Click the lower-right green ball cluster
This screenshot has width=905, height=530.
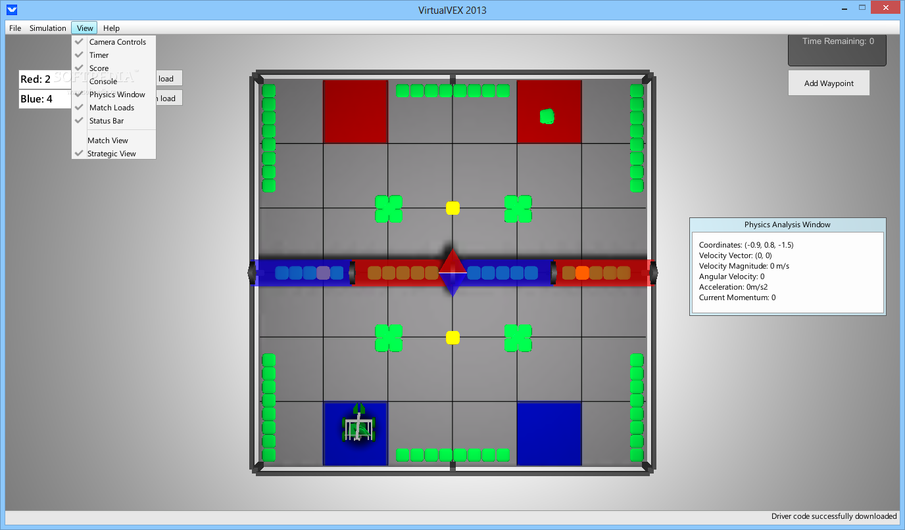coord(518,338)
